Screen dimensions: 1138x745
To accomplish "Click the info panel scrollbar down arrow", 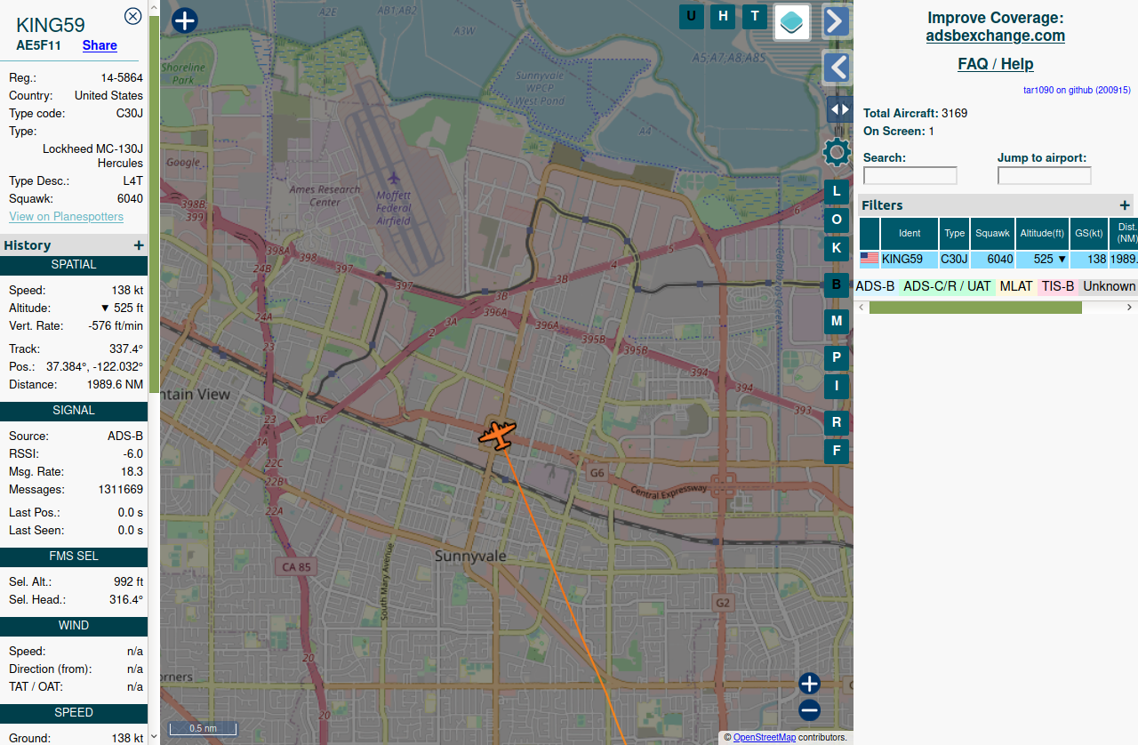I will [154, 736].
